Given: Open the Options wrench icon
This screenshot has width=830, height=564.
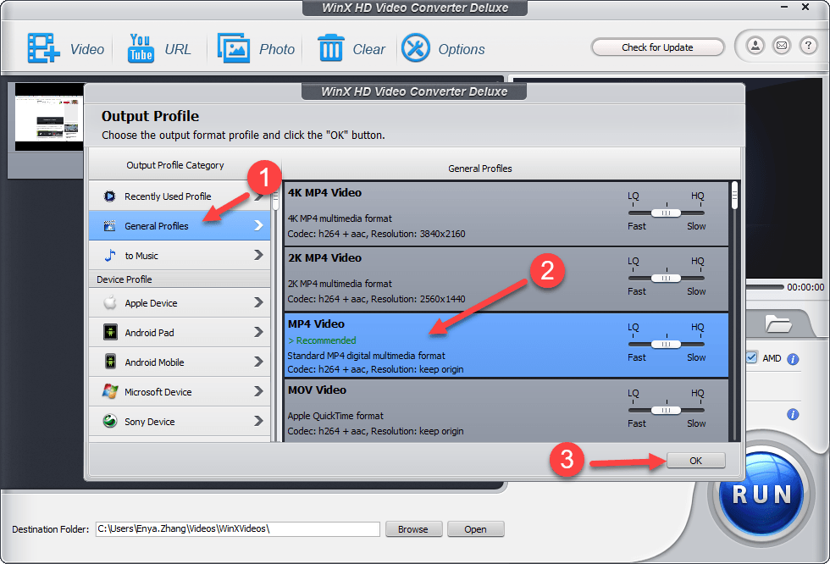Looking at the screenshot, I should (416, 48).
